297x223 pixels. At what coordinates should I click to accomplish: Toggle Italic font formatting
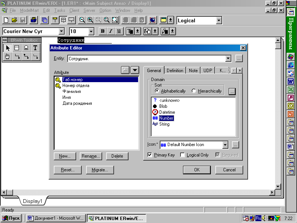pyautogui.click(x=111, y=31)
